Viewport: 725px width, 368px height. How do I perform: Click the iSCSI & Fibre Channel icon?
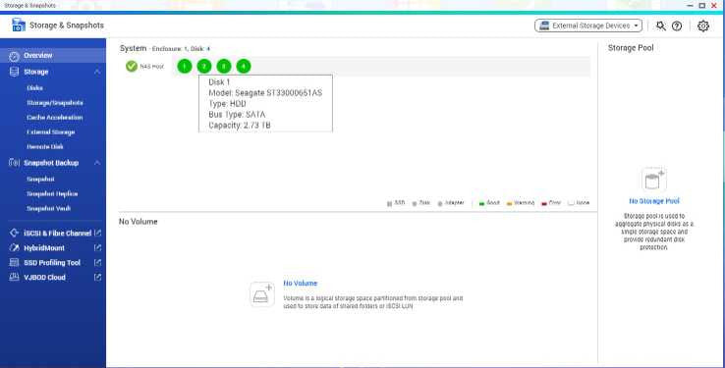pyautogui.click(x=15, y=234)
